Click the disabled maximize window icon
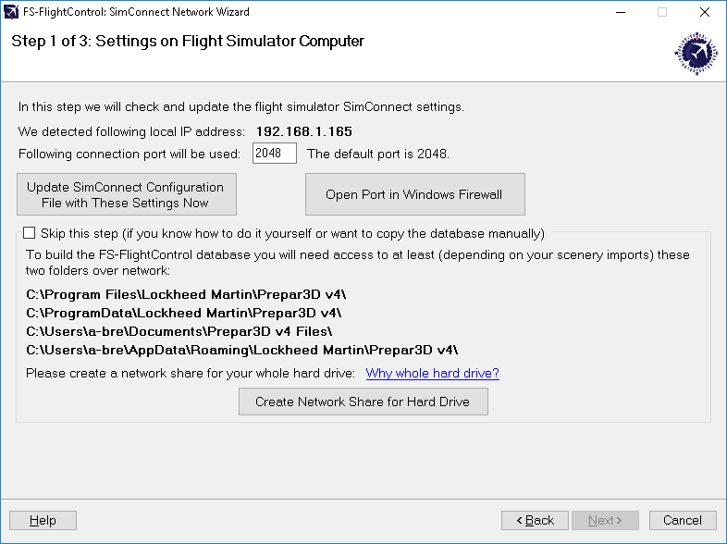This screenshot has height=544, width=727. [662, 12]
